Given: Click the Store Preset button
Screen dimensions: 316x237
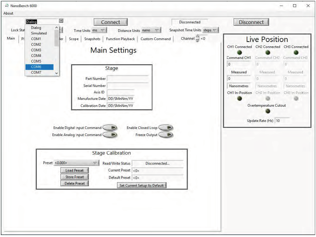Looking at the screenshot, I should 74,177.
